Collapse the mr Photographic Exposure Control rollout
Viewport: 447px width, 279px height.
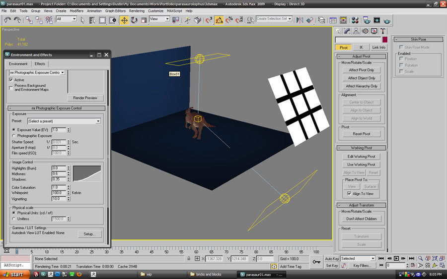point(57,108)
